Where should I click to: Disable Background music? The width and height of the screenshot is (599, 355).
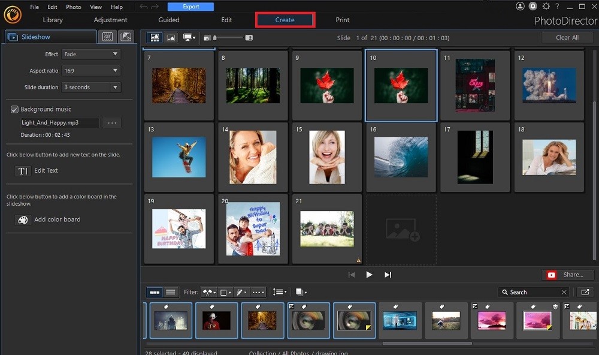[x=14, y=109]
